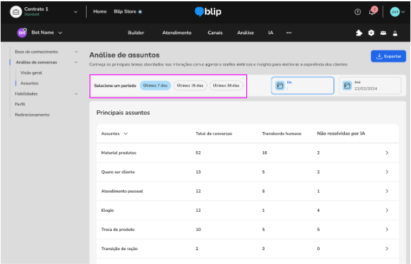This screenshot has width=411, height=264.
Task: Click Material produtos subject name
Action: point(118,152)
